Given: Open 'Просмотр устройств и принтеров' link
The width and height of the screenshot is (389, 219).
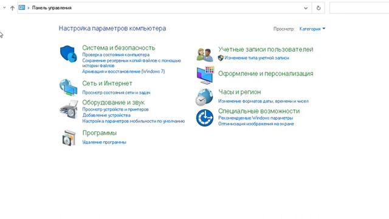Looking at the screenshot, I should [x=115, y=109].
